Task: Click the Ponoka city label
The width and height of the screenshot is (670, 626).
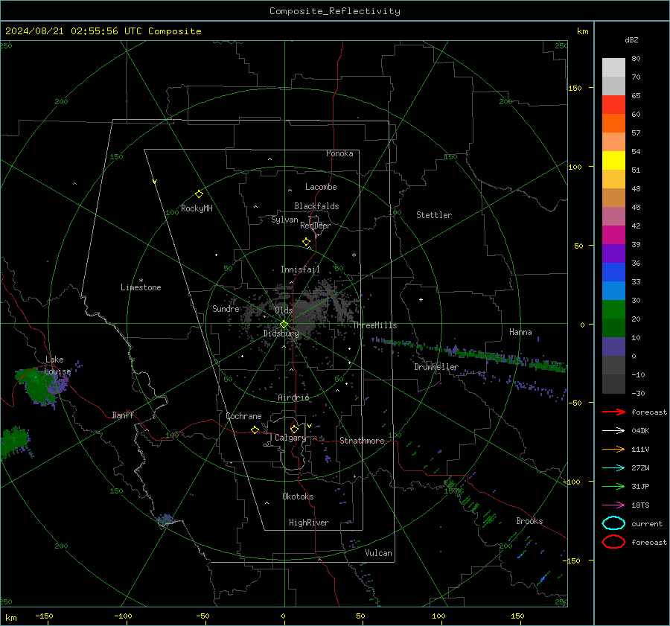Action: pyautogui.click(x=339, y=153)
